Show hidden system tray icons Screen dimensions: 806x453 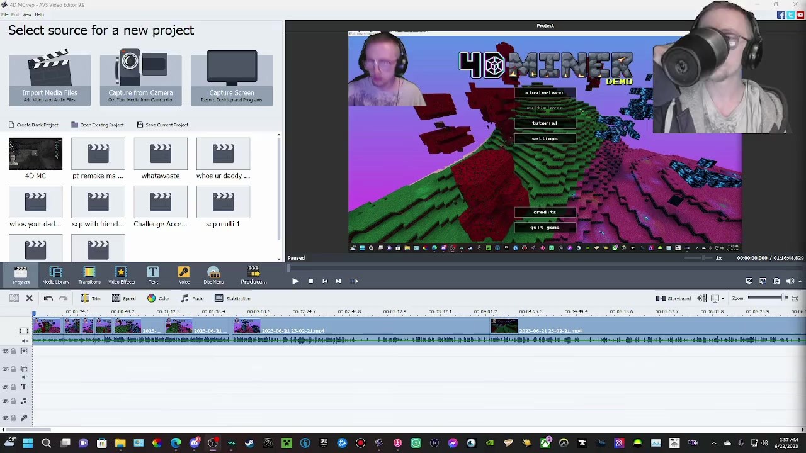714,444
